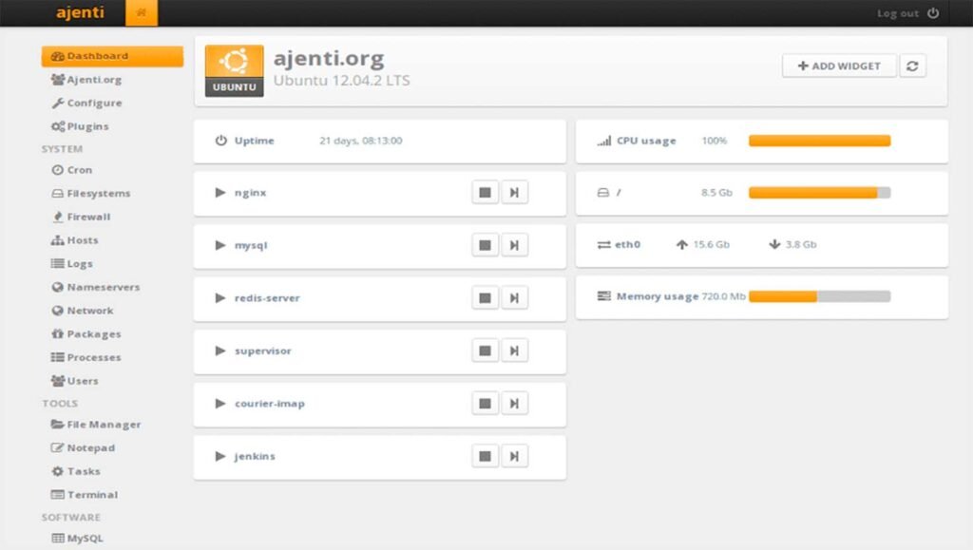Click the play arrow beside courier-imap
The width and height of the screenshot is (973, 550).
[220, 404]
